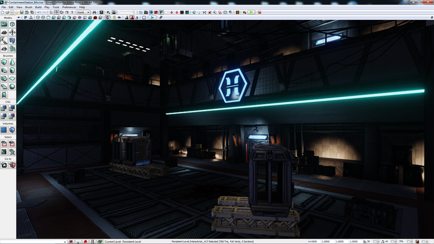Toggle the P button in top toolbar
This screenshot has height=244, width=434.
(x=161, y=12)
